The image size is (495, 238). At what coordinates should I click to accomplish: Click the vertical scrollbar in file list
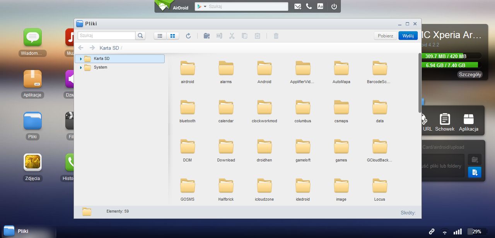coord(420,83)
